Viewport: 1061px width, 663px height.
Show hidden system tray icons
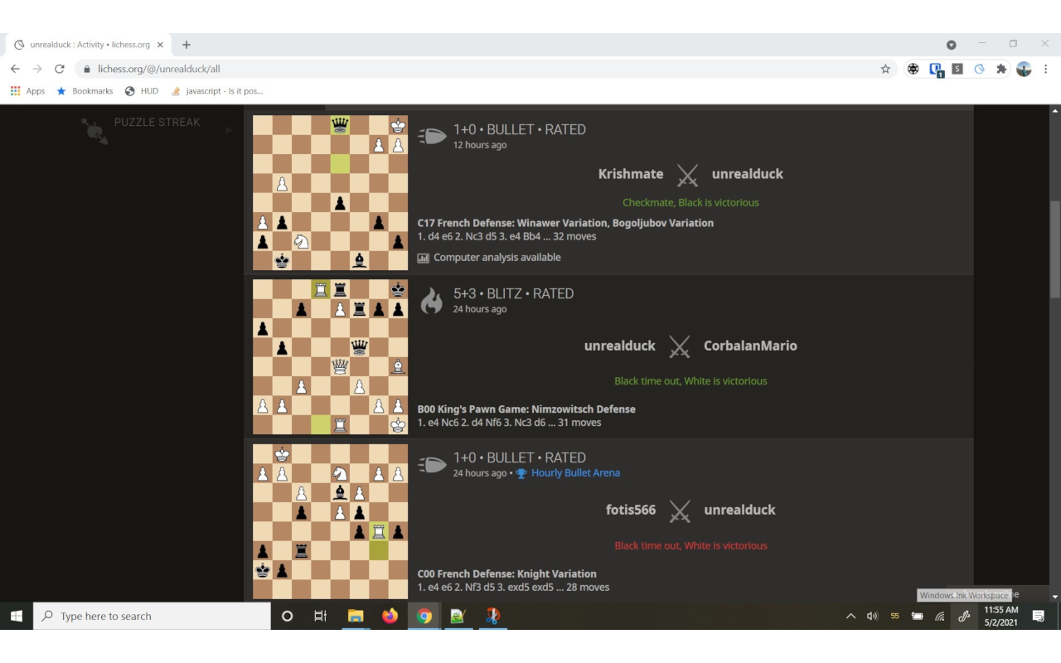pos(850,616)
